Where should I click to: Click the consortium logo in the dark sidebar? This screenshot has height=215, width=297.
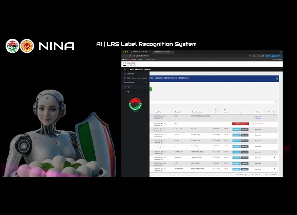point(135,104)
